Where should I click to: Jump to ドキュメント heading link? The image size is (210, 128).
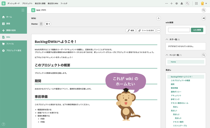pos(176,96)
